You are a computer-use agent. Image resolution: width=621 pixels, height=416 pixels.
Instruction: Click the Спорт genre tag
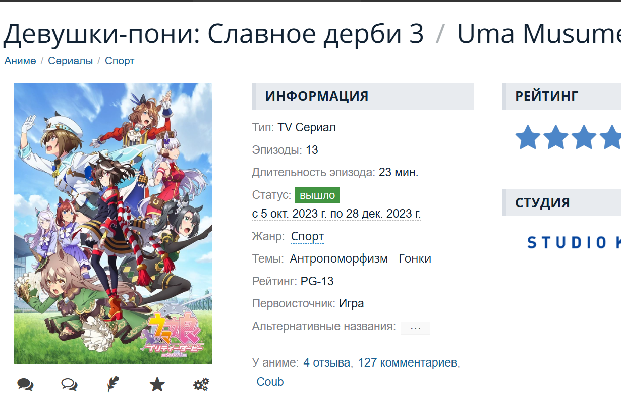pos(307,236)
